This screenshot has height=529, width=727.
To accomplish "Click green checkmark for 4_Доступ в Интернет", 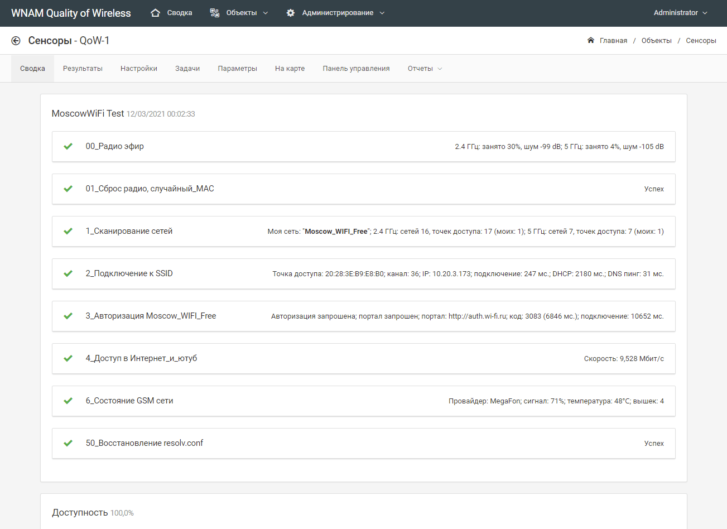I will click(68, 358).
